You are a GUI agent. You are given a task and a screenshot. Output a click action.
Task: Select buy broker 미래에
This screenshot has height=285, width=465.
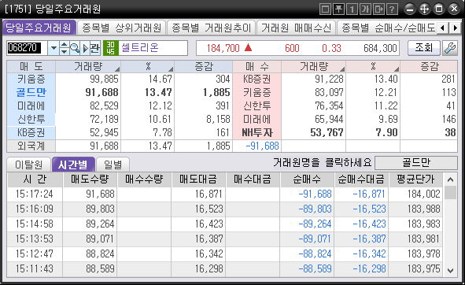tap(256, 119)
